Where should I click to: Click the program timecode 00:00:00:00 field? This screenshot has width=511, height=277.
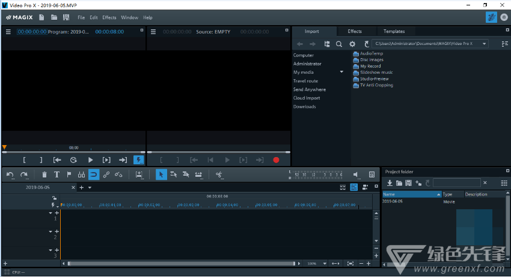32,32
